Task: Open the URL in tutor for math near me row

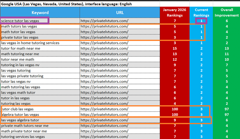Action: pyautogui.click(x=104, y=48)
